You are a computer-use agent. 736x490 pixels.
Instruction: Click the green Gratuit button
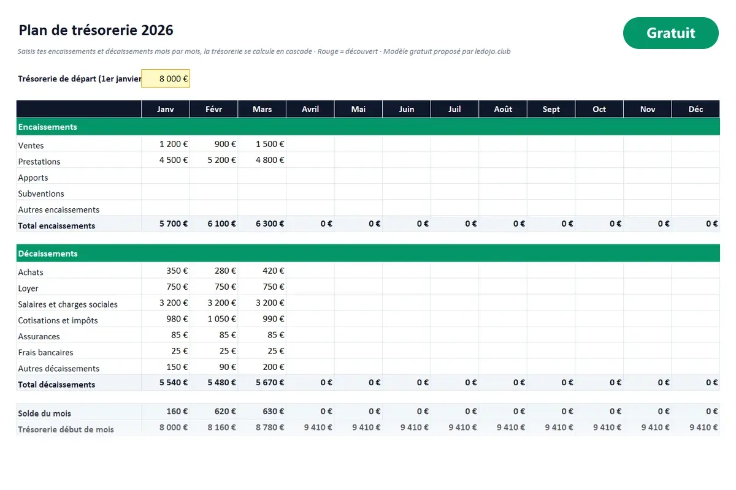pos(670,33)
